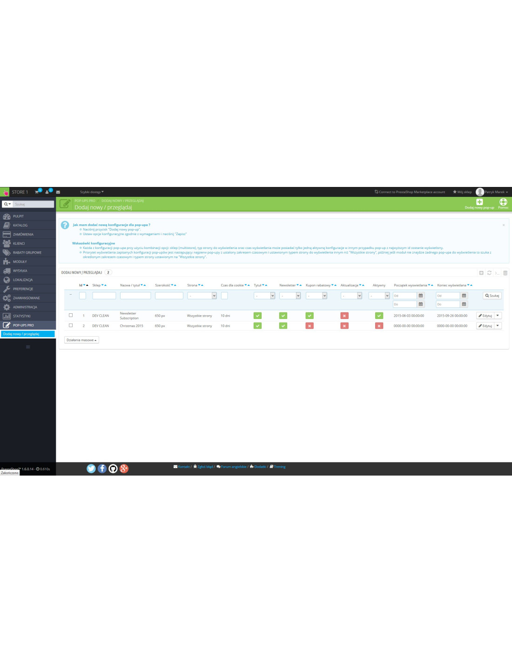Open the customers notifications icon
Image resolution: width=512 pixels, height=663 pixels.
(48, 192)
